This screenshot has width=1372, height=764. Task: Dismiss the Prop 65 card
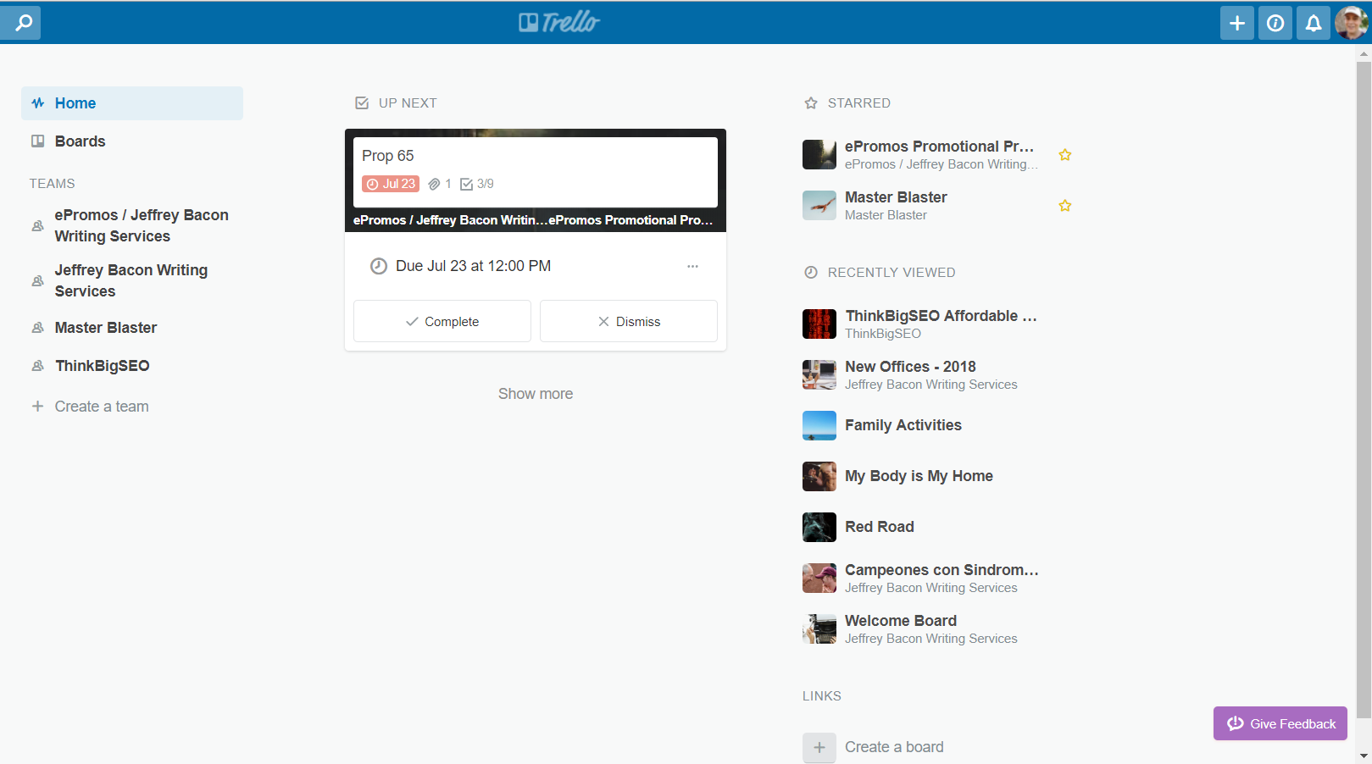(629, 321)
